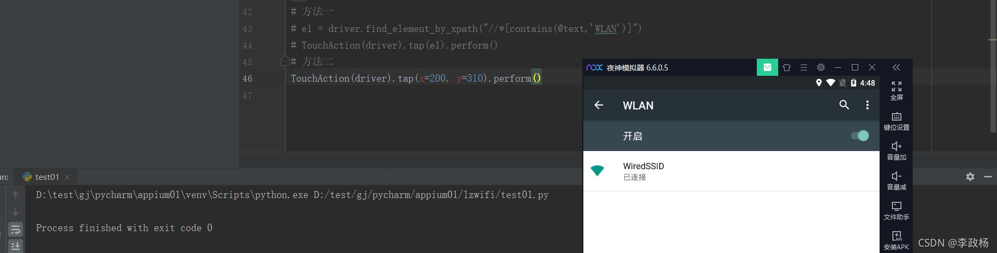Click volume down (音量减) in Nox sidebar

(x=896, y=180)
